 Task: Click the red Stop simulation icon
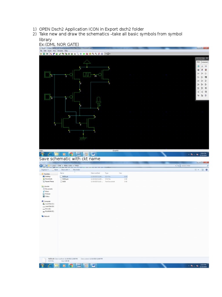[x=87, y=54]
